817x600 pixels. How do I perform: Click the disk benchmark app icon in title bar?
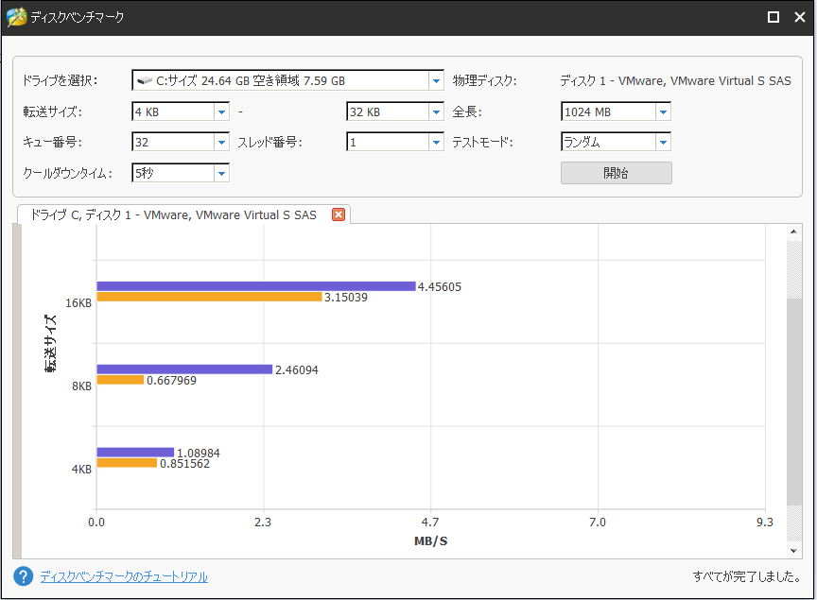pyautogui.click(x=16, y=17)
